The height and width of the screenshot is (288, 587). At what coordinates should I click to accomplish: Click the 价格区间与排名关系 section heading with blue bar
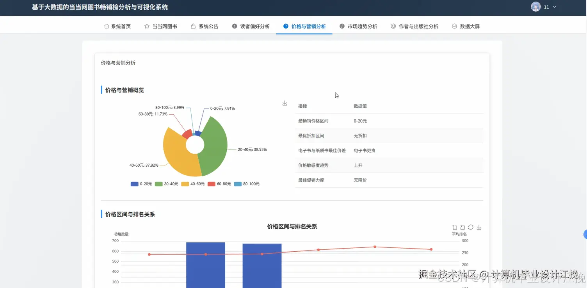tap(130, 214)
